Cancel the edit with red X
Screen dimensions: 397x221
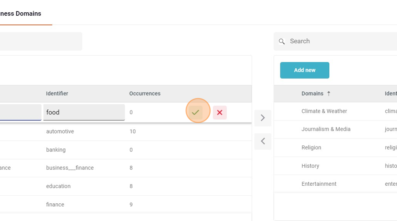pos(220,112)
